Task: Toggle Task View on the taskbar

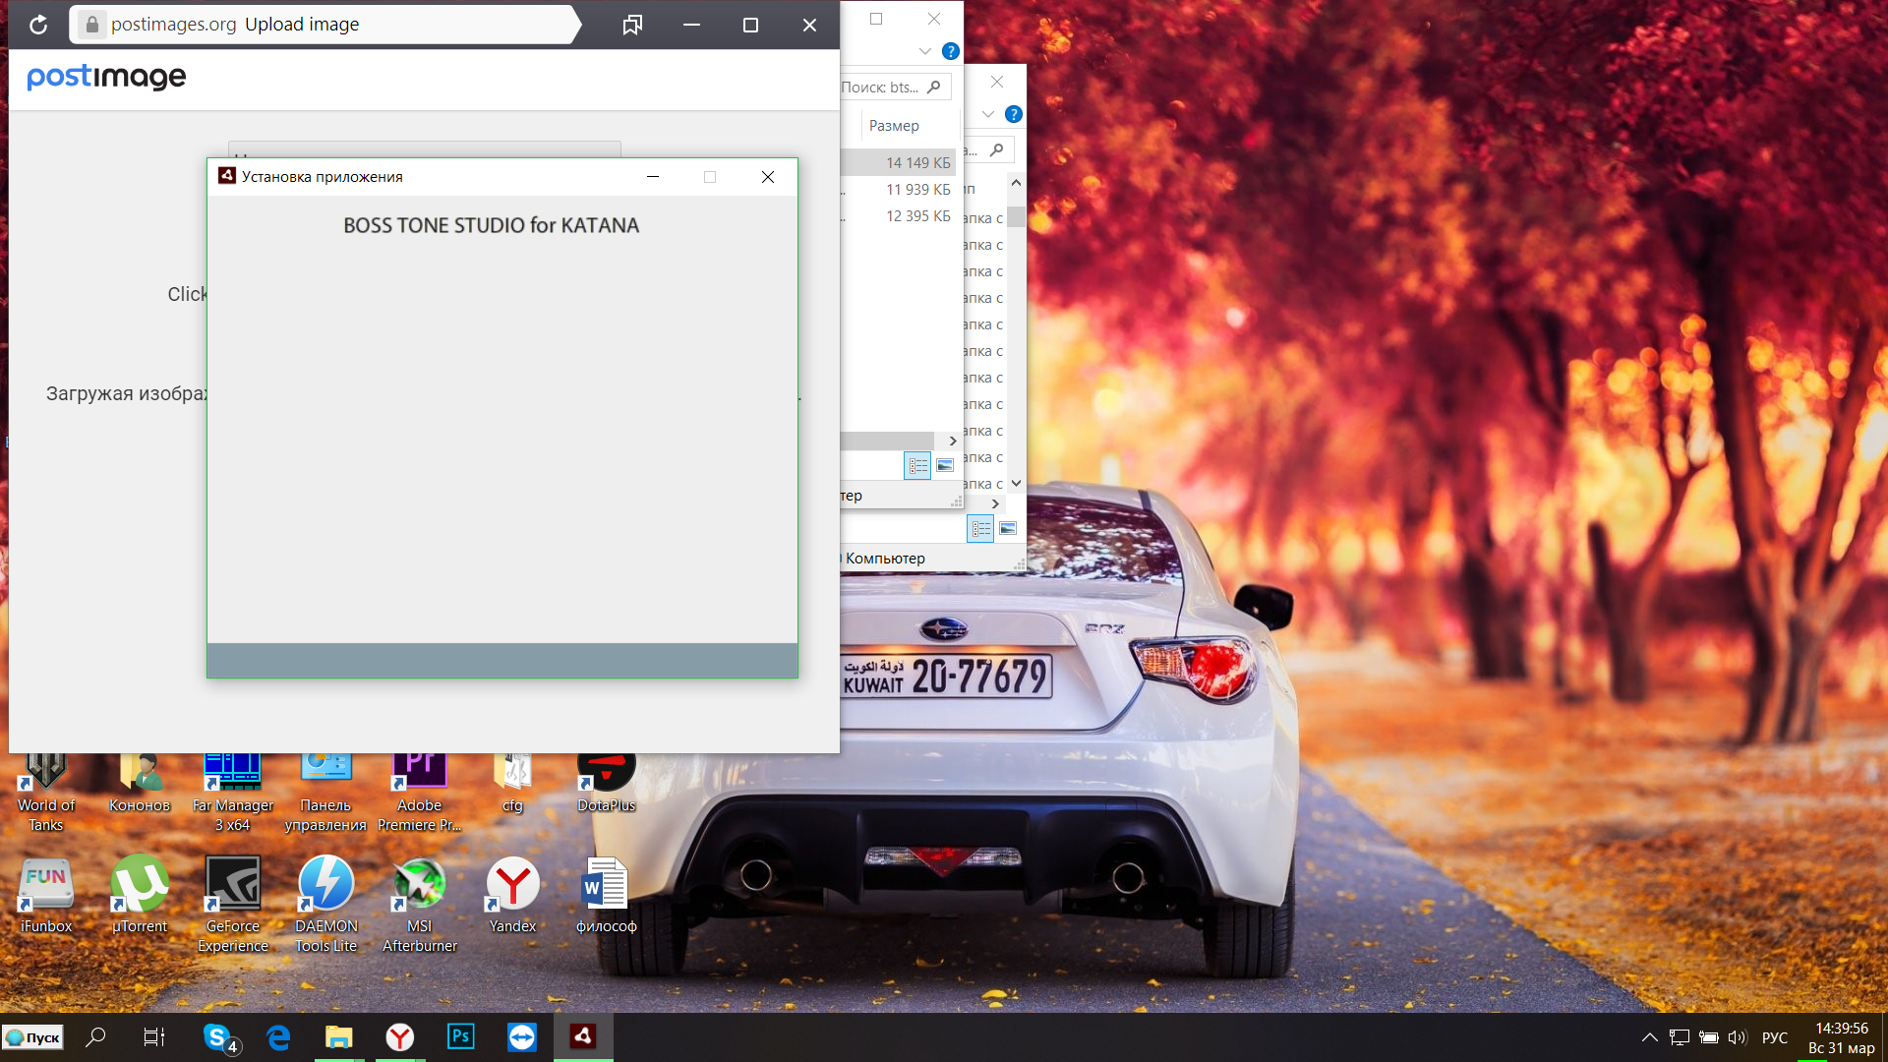Action: (154, 1037)
